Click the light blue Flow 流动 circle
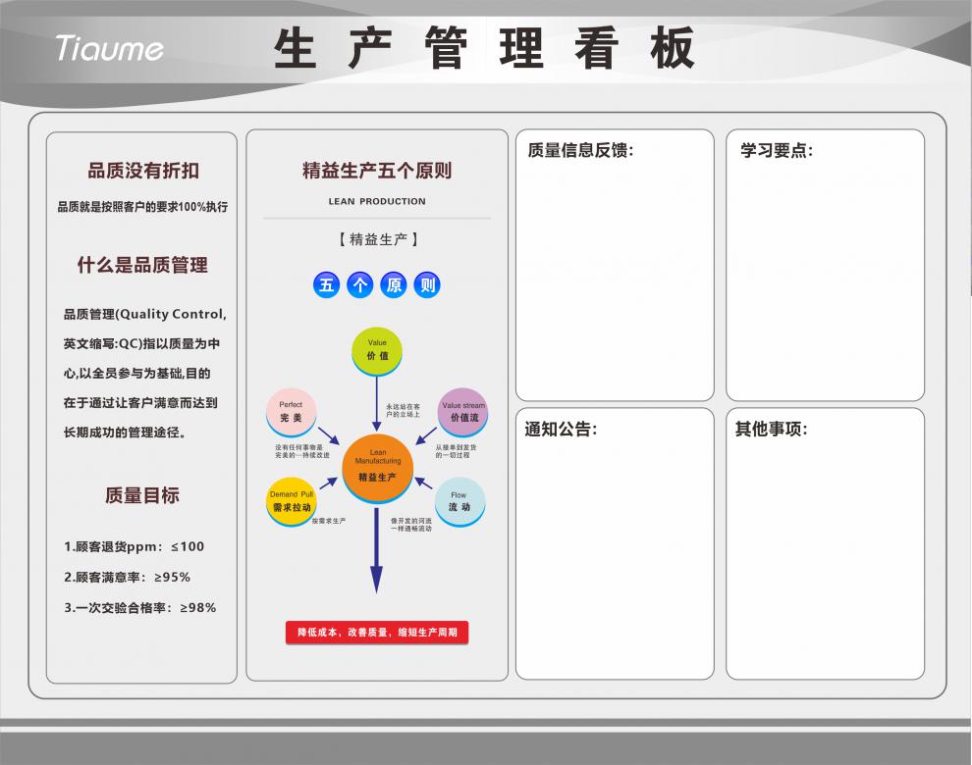The height and width of the screenshot is (765, 972). [459, 501]
